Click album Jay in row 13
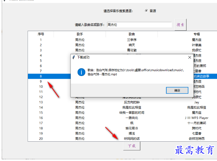Image resolution: width=217 pixels, height=161 pixels. [197, 102]
